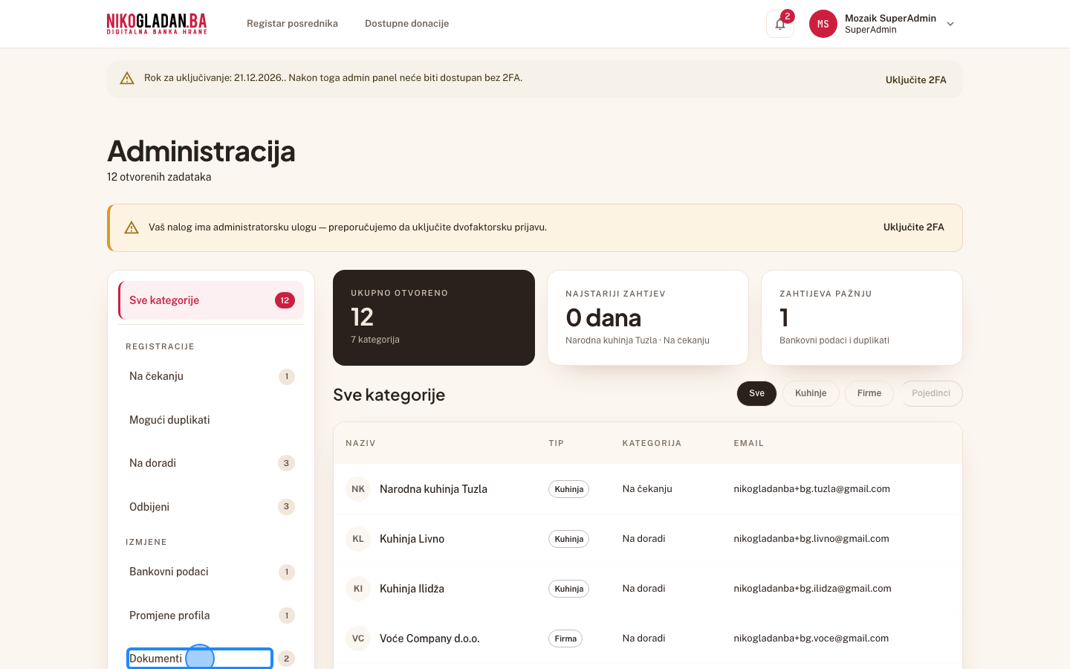The width and height of the screenshot is (1070, 669).
Task: Open Promjene profila category
Action: (x=211, y=615)
